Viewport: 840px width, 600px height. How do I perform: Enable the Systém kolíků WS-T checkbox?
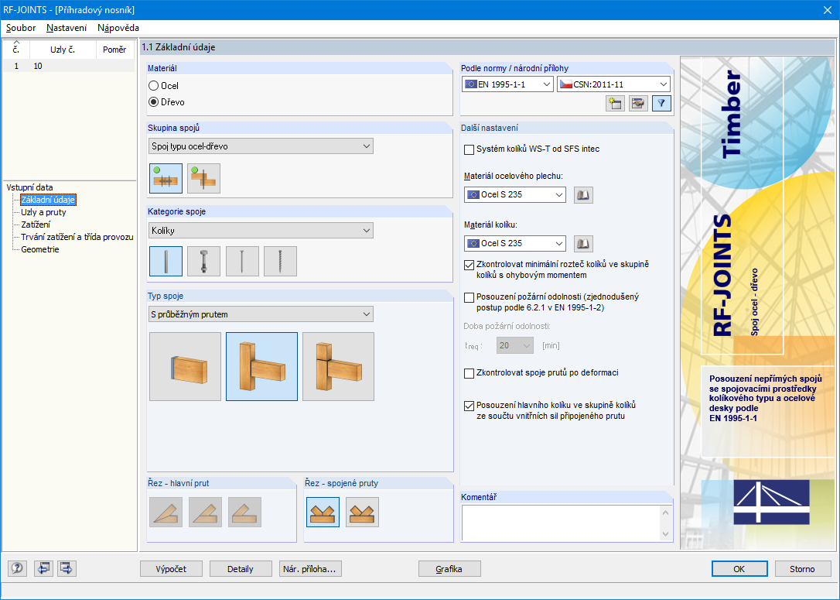pos(469,149)
